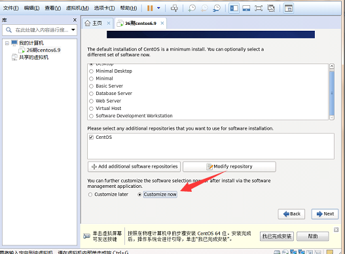Screen dimensions: 345x254
Task: Choose the Customize later radio button
Action: tap(90, 194)
